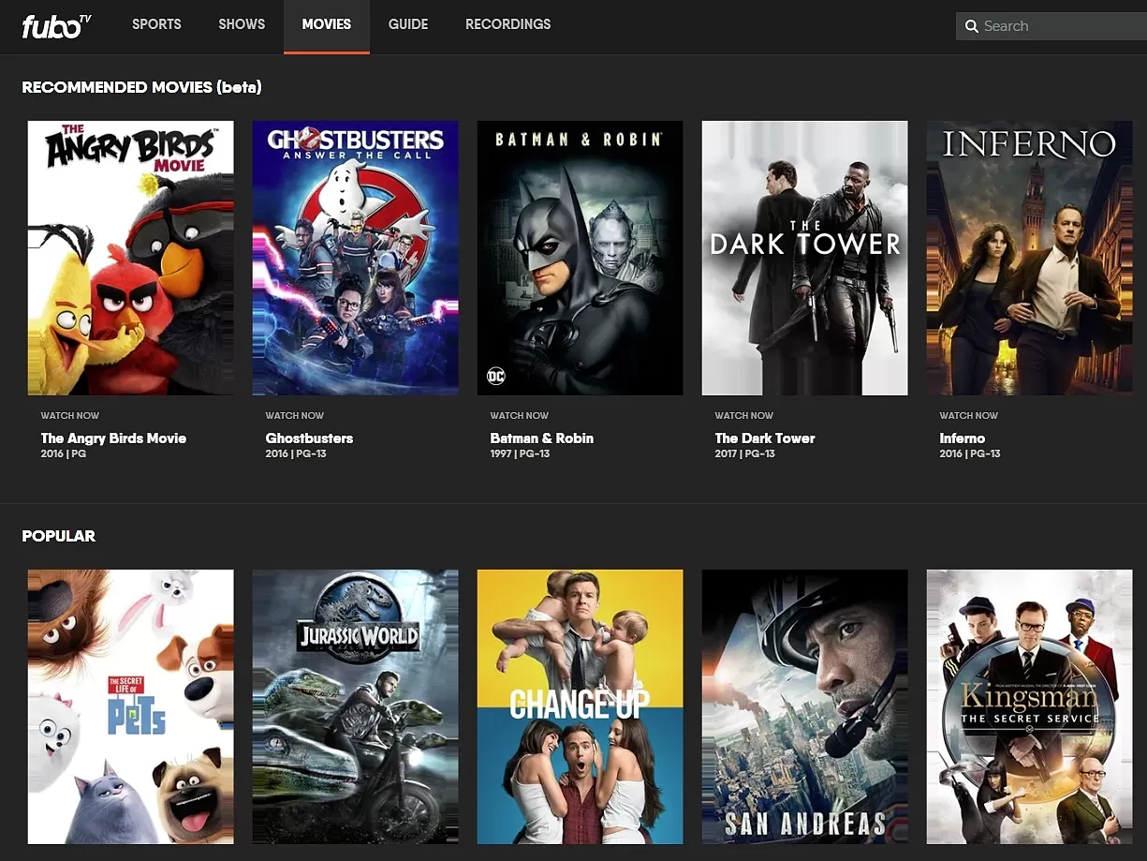Viewport: 1147px width, 861px height.
Task: Open the Jurassic World poster
Action: tap(356, 706)
